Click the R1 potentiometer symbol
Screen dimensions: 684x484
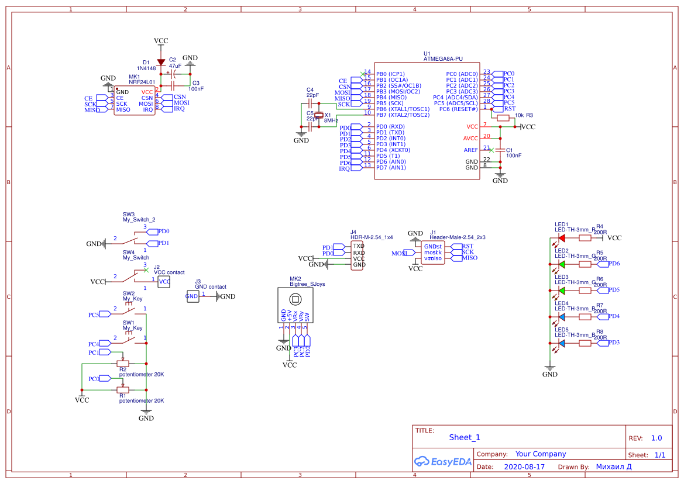point(123,389)
